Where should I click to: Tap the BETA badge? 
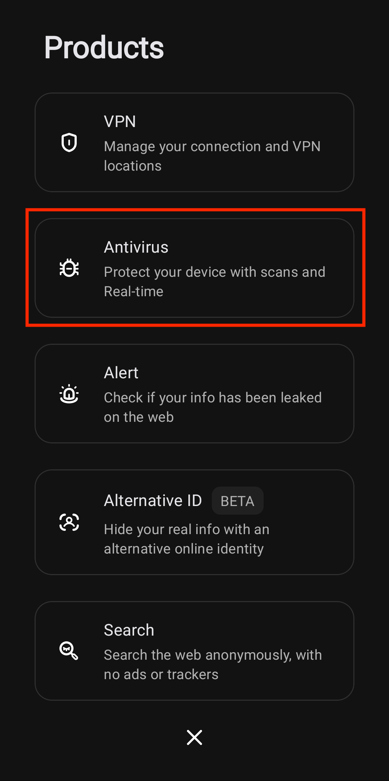click(237, 501)
